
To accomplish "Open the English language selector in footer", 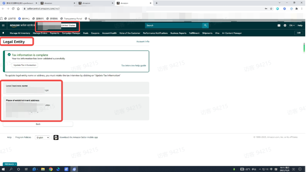I will [x=42, y=137].
